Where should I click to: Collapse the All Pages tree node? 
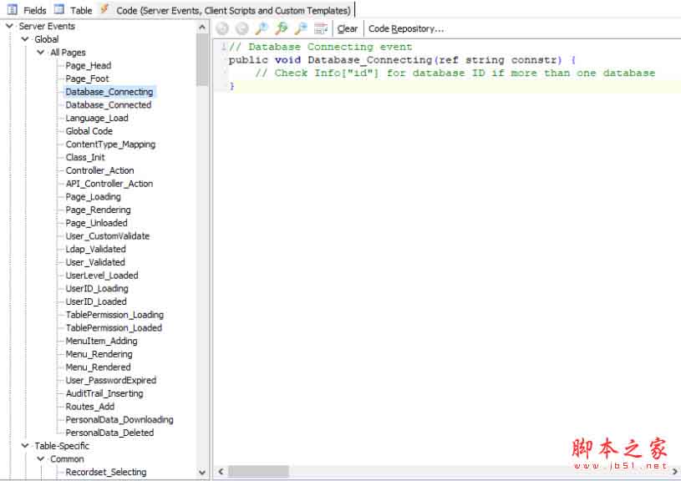(39, 52)
